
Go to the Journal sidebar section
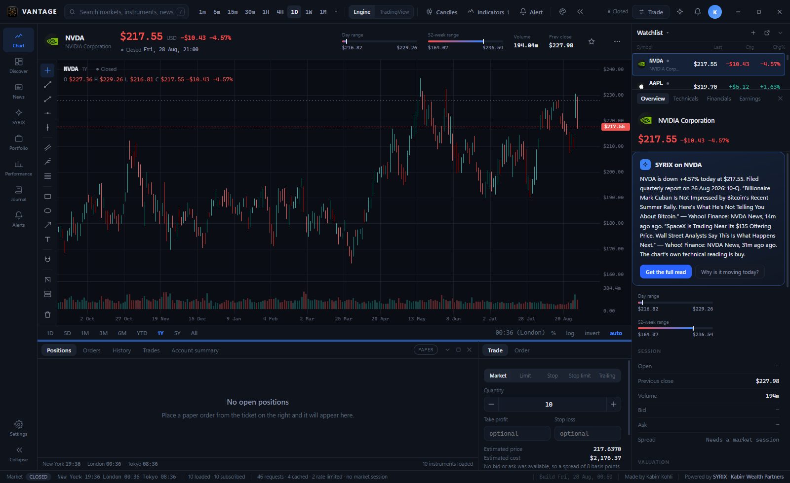tap(18, 194)
